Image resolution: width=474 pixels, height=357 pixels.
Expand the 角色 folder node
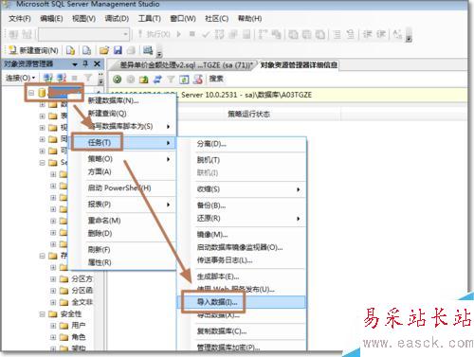[x=53, y=337]
